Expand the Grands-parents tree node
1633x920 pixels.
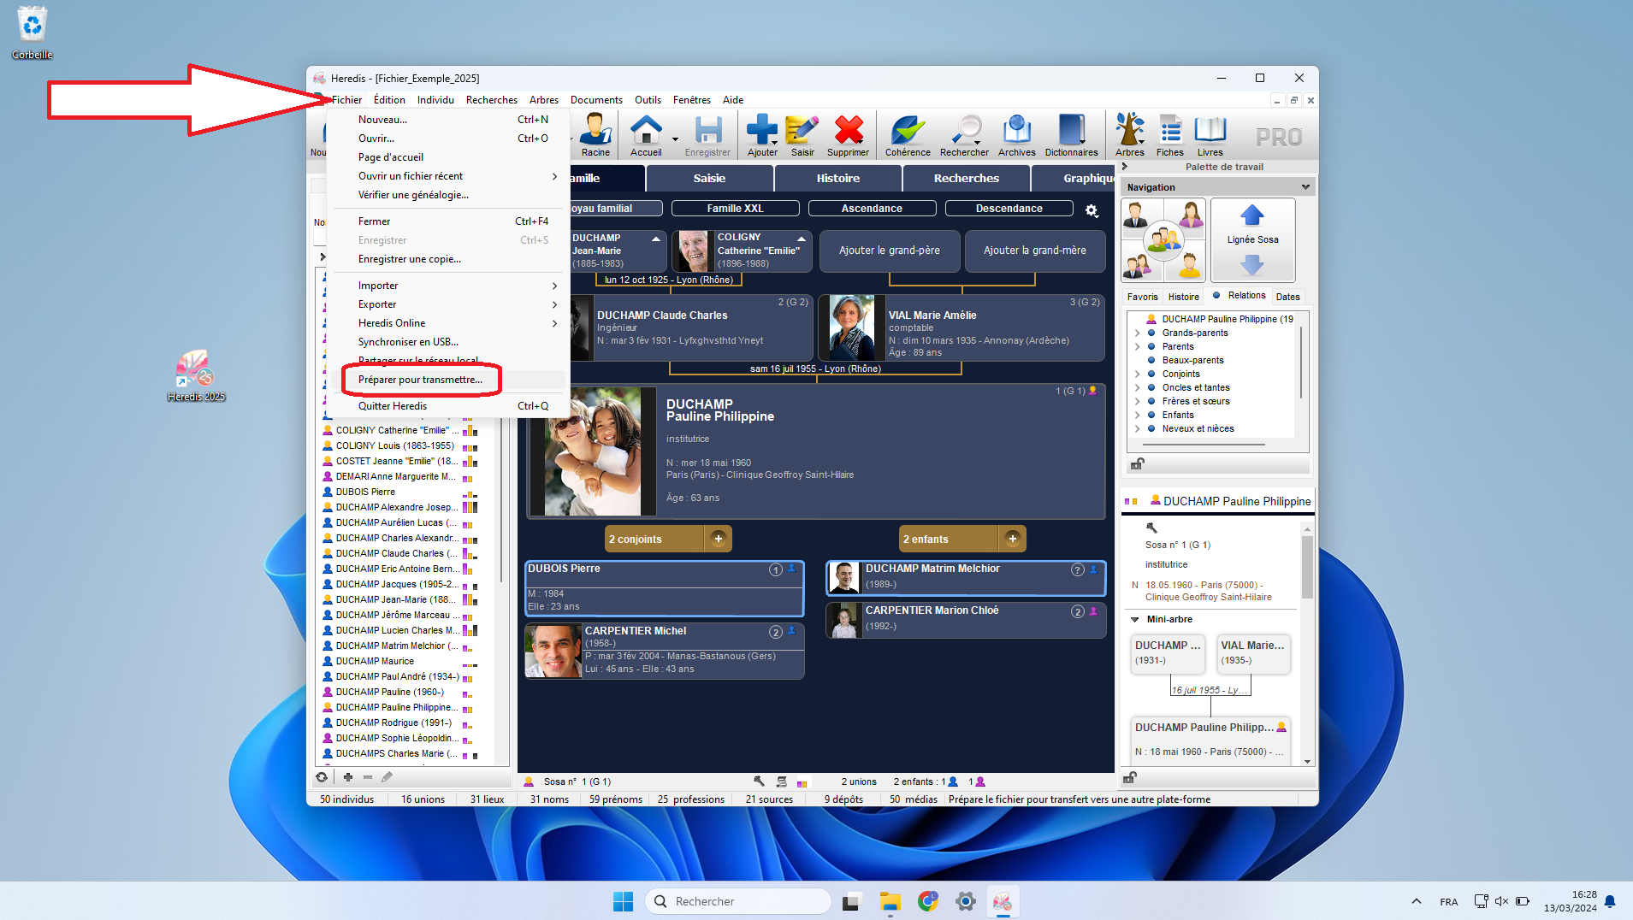1137,333
